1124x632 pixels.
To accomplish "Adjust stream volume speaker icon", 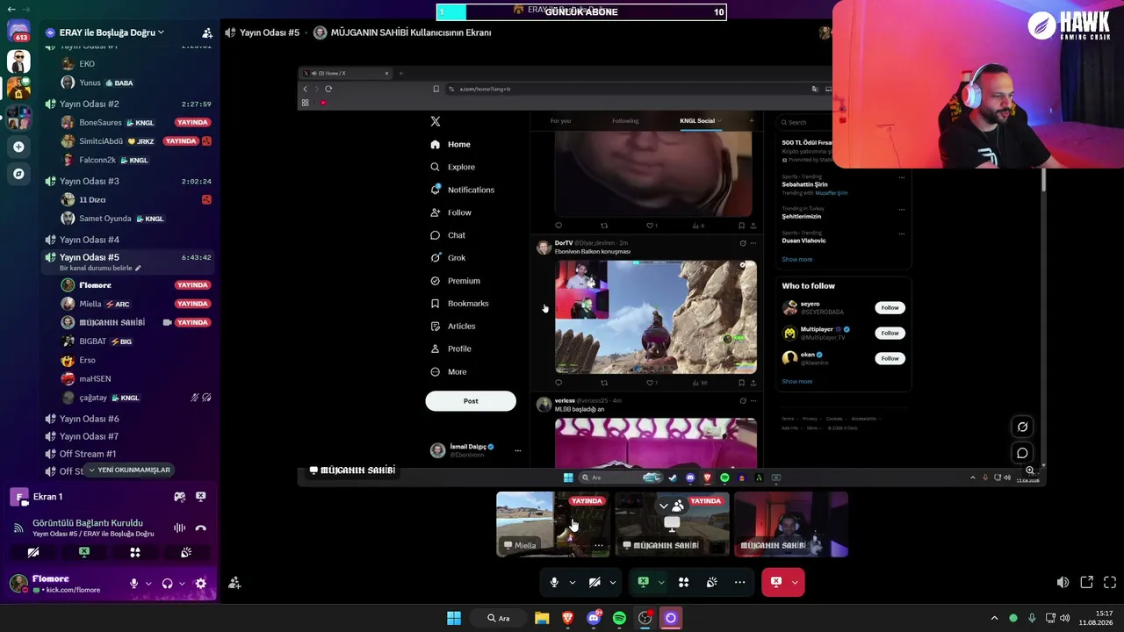I will (x=1063, y=582).
